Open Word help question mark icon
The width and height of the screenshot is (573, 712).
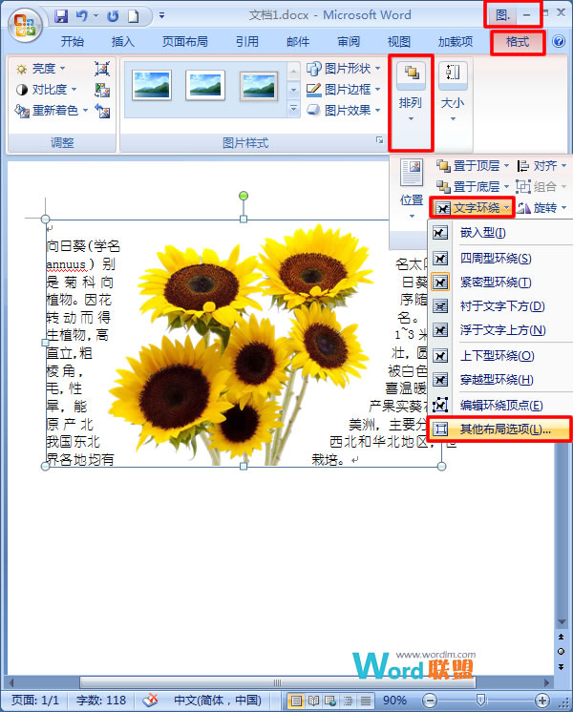point(559,41)
